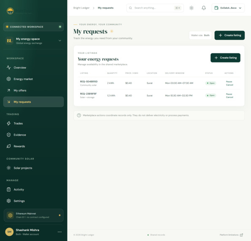Click Delivery Window column header

click(175, 73)
